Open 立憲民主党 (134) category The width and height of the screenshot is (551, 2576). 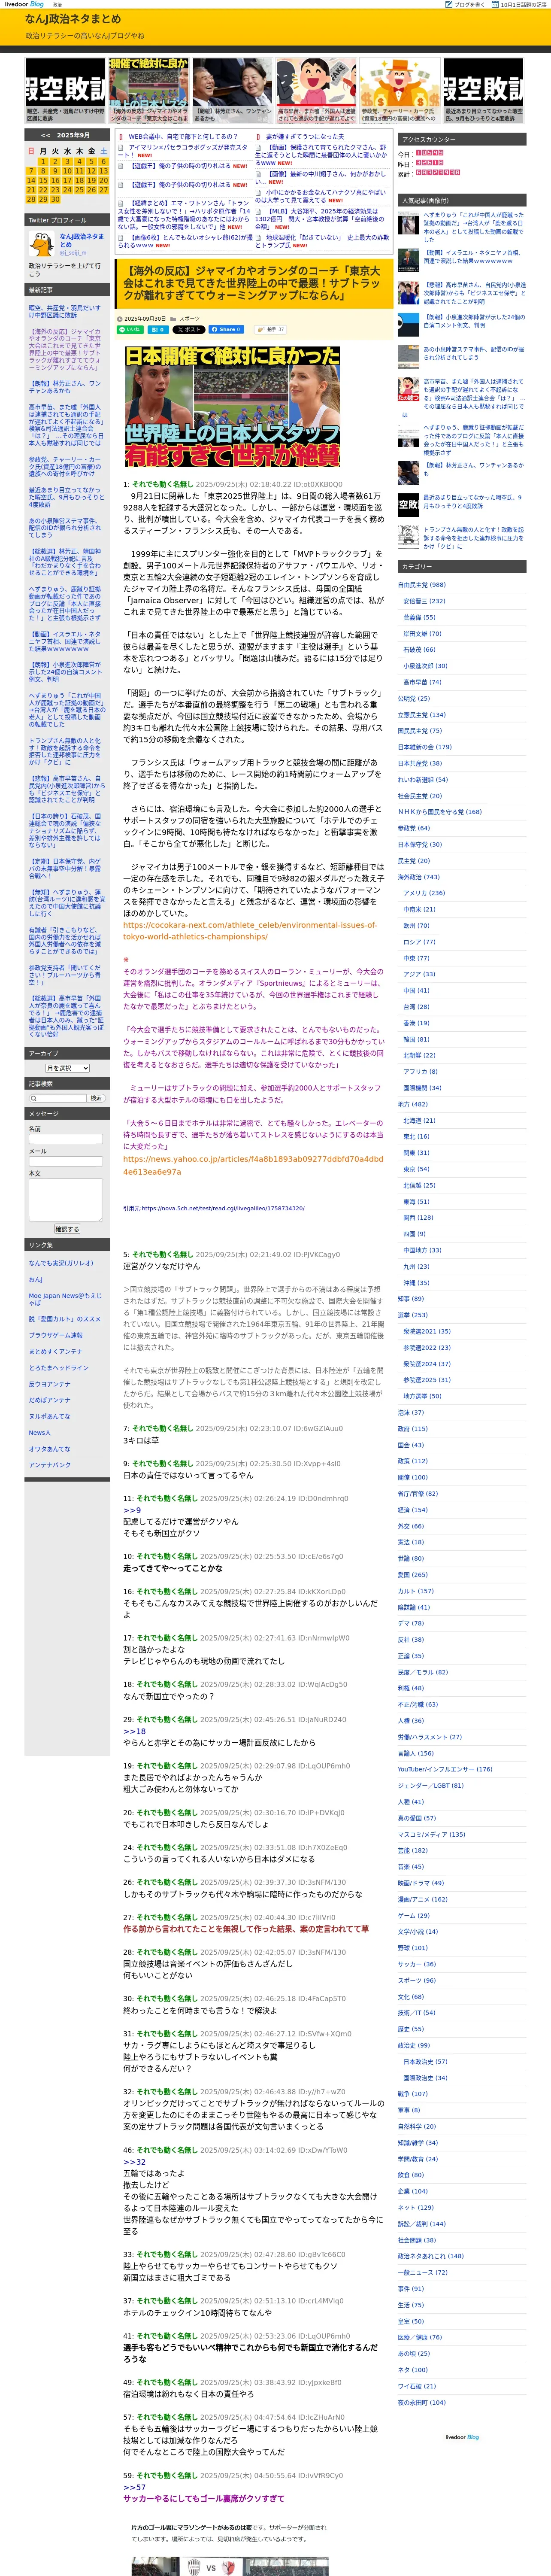coord(422,715)
